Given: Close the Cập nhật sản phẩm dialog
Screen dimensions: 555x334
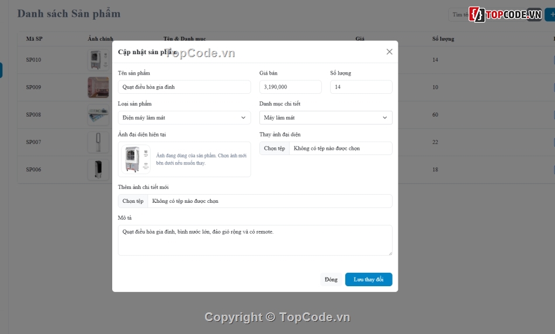Looking at the screenshot, I should [389, 52].
